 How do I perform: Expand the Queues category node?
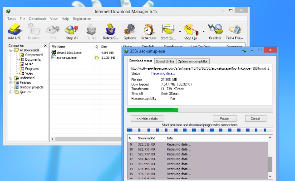tap(11, 92)
